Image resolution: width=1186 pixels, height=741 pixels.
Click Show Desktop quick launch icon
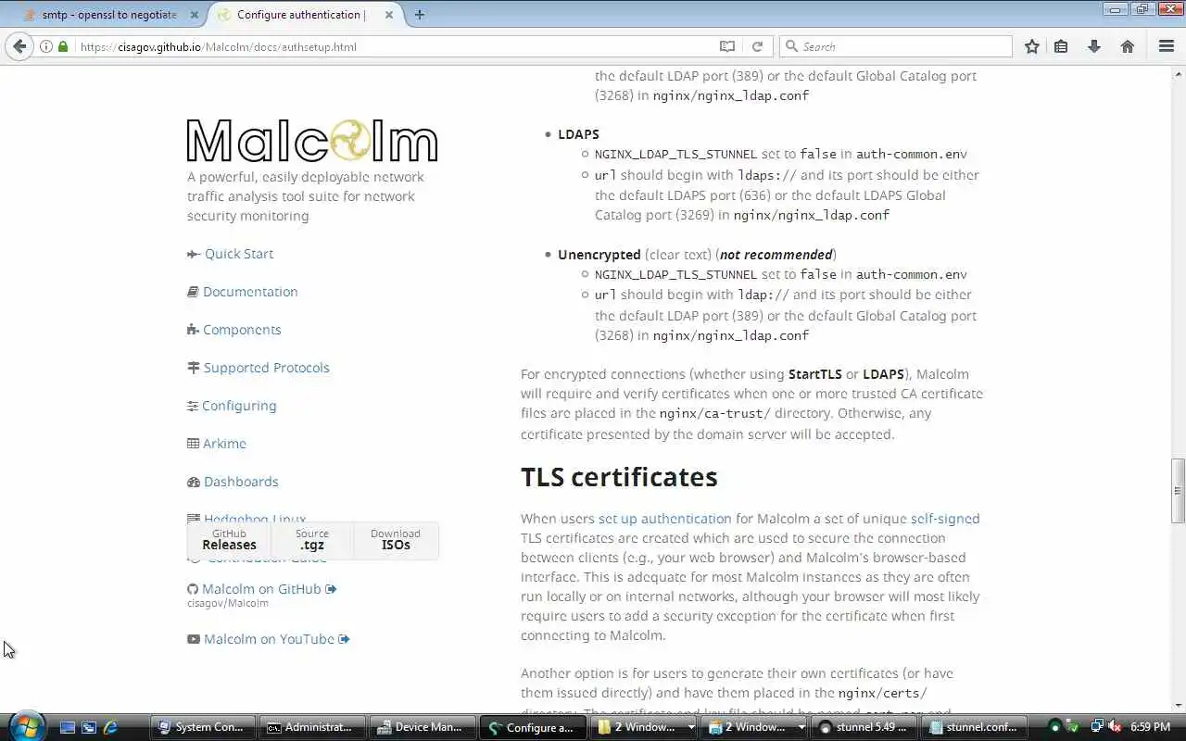pyautogui.click(x=68, y=727)
